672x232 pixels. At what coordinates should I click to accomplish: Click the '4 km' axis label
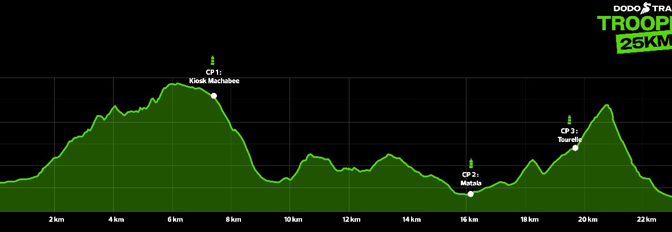click(116, 219)
